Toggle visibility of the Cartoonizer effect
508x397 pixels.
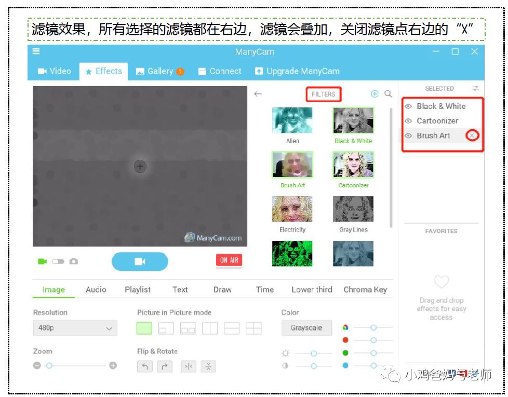[x=409, y=121]
